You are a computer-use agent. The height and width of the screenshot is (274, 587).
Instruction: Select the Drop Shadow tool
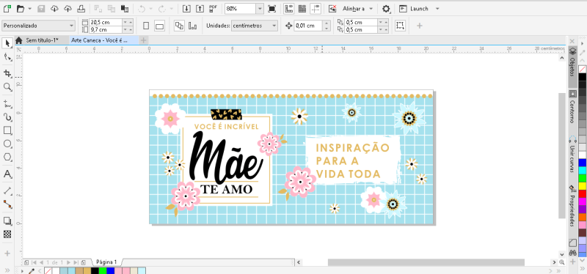[7, 221]
